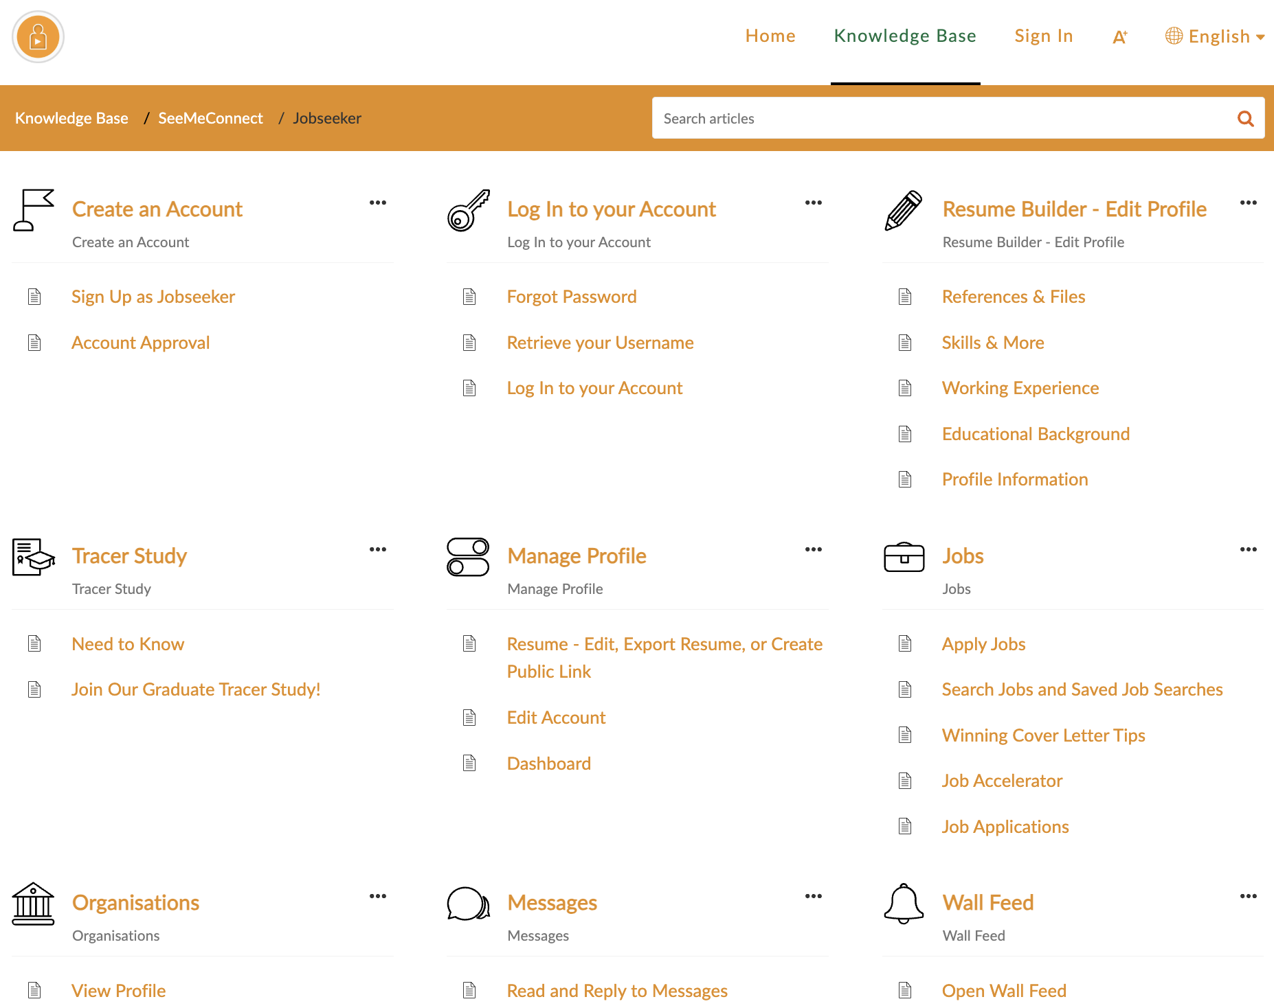Image resolution: width=1274 pixels, height=1008 pixels.
Task: Click the pencil icon for Resume Builder
Action: (904, 210)
